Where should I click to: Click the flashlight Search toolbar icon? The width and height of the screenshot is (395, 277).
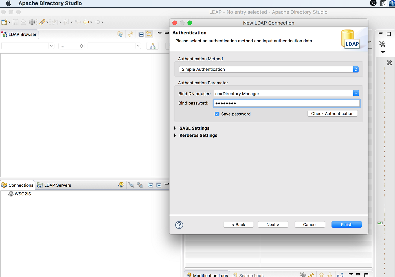click(42, 22)
